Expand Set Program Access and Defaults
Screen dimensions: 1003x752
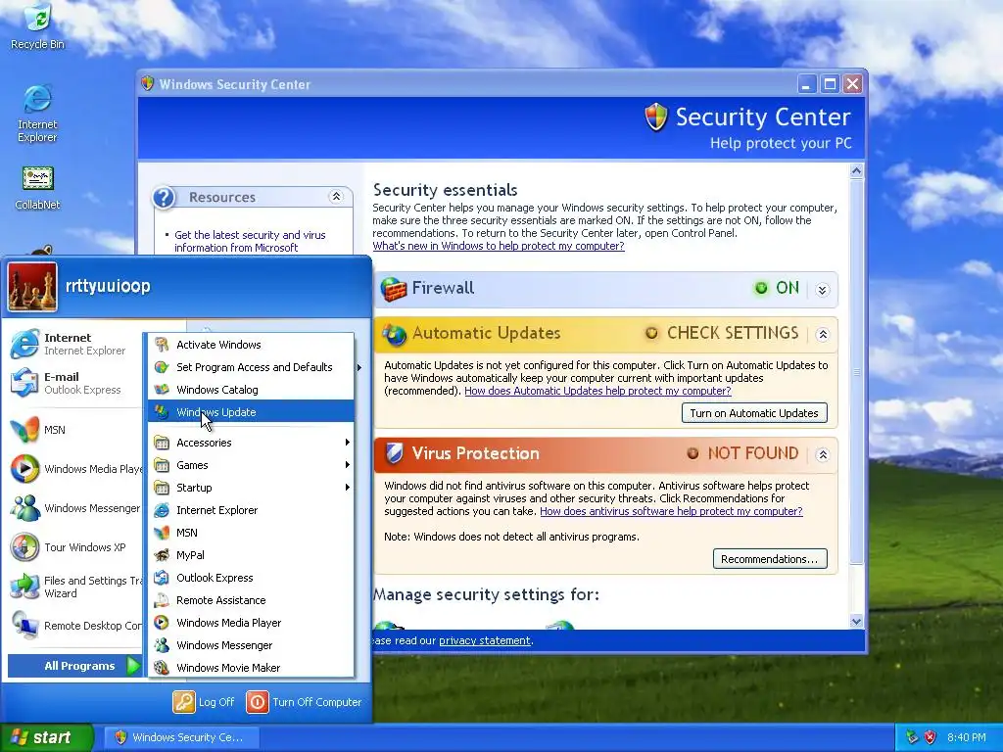[251, 367]
